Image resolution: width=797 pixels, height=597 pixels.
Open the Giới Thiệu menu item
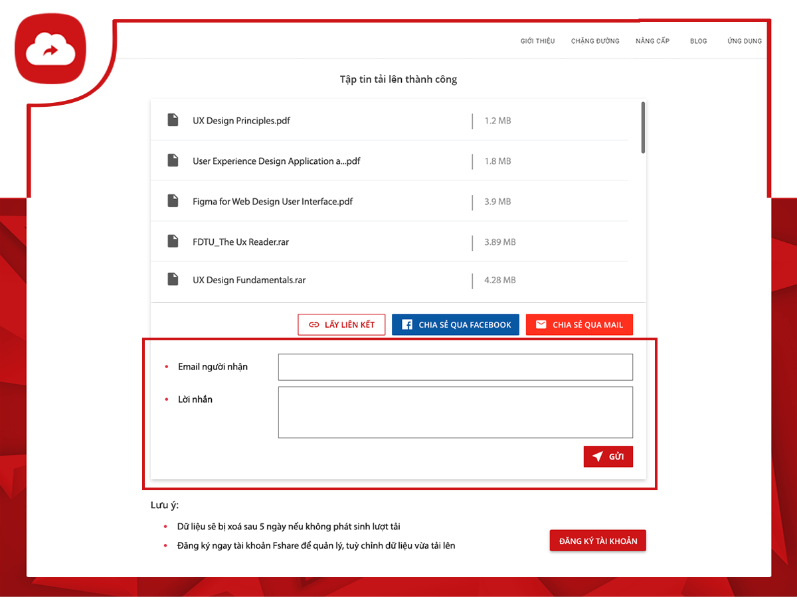[x=537, y=41]
